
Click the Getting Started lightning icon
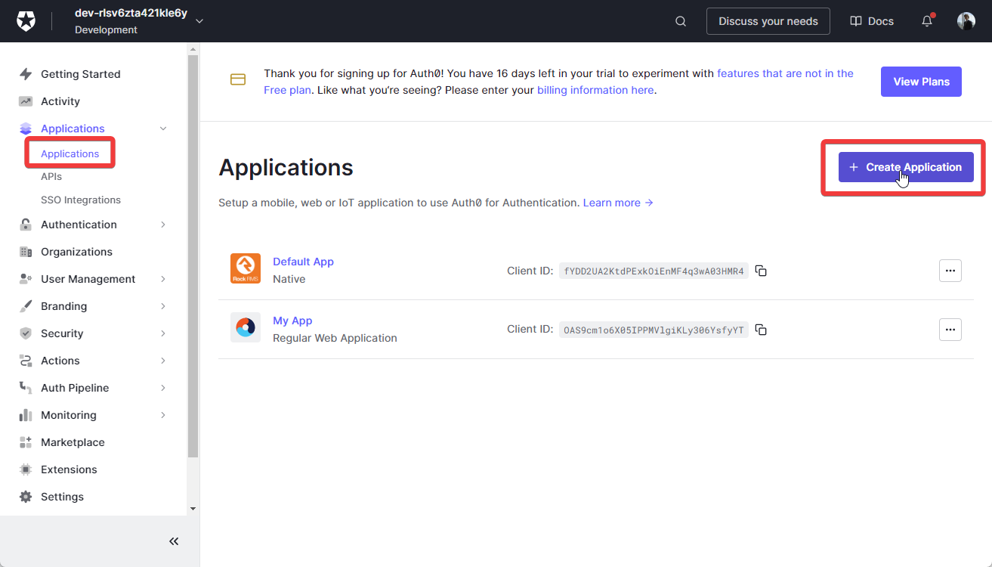(26, 74)
